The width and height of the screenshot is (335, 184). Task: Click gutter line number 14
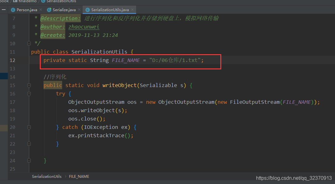click(12, 77)
